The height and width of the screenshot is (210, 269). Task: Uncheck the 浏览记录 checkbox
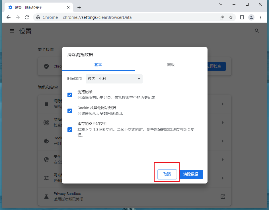click(x=70, y=95)
